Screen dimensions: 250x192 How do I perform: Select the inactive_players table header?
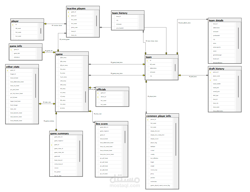pos(83,8)
